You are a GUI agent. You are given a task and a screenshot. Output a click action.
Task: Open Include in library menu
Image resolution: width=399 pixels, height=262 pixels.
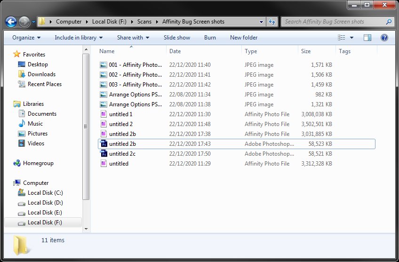[x=79, y=38]
